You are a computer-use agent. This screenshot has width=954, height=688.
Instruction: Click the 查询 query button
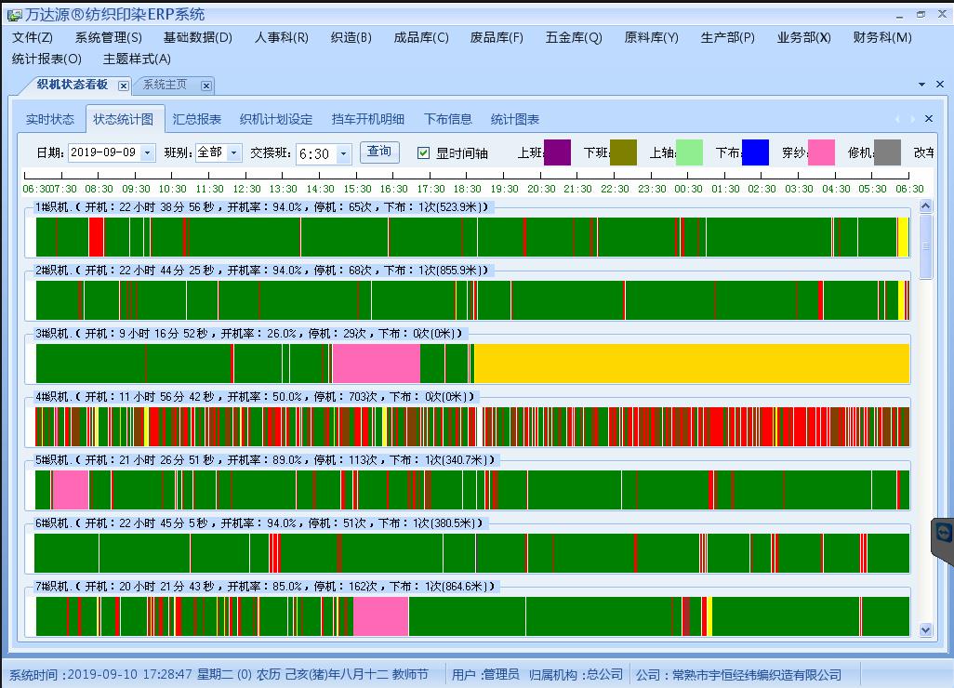(x=379, y=152)
